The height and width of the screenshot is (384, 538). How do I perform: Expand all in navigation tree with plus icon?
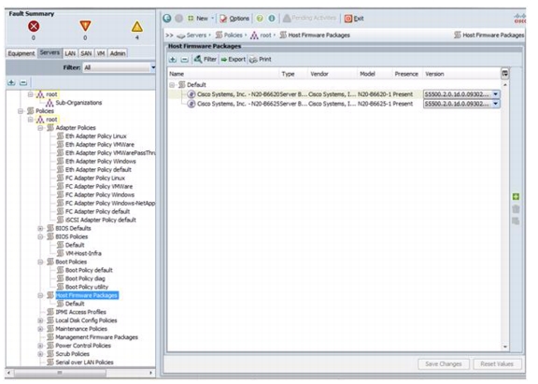tap(11, 83)
